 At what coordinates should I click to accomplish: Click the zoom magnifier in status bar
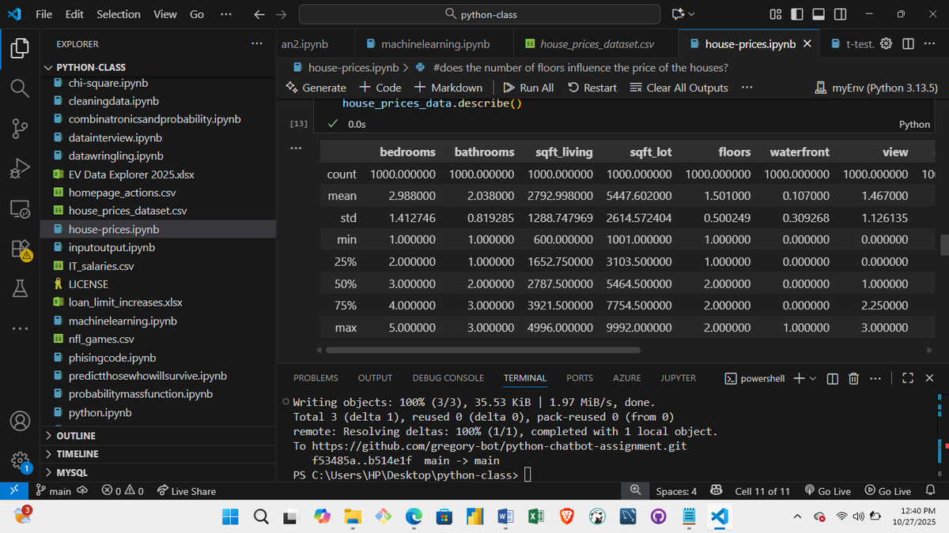click(x=634, y=491)
